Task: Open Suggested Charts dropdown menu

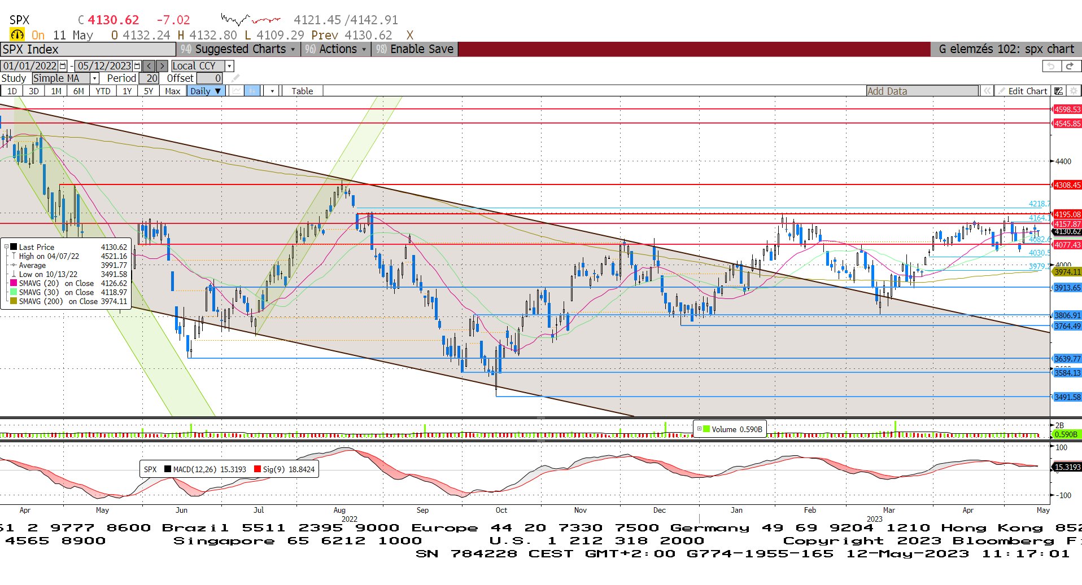Action: [x=239, y=49]
